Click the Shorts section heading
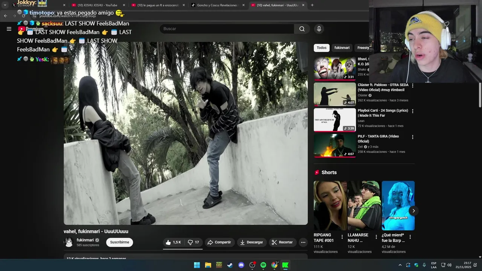The image size is (482, 271). click(x=329, y=172)
